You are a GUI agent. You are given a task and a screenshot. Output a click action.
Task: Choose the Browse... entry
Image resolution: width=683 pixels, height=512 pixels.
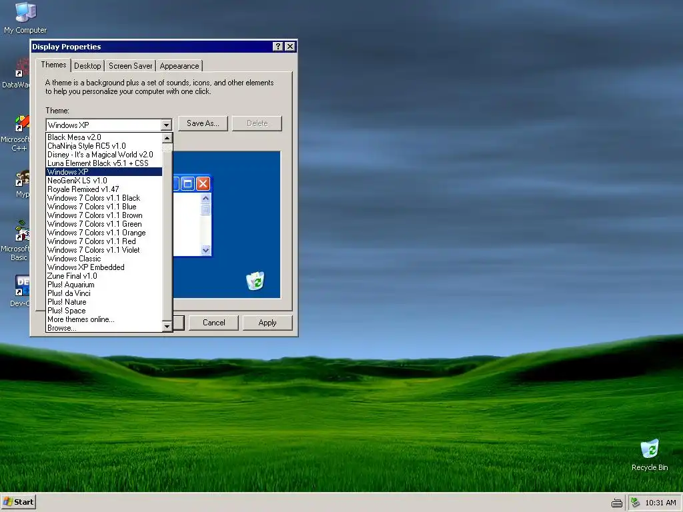104,328
